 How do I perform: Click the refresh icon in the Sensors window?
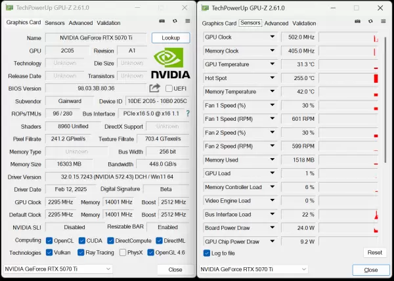point(370,22)
